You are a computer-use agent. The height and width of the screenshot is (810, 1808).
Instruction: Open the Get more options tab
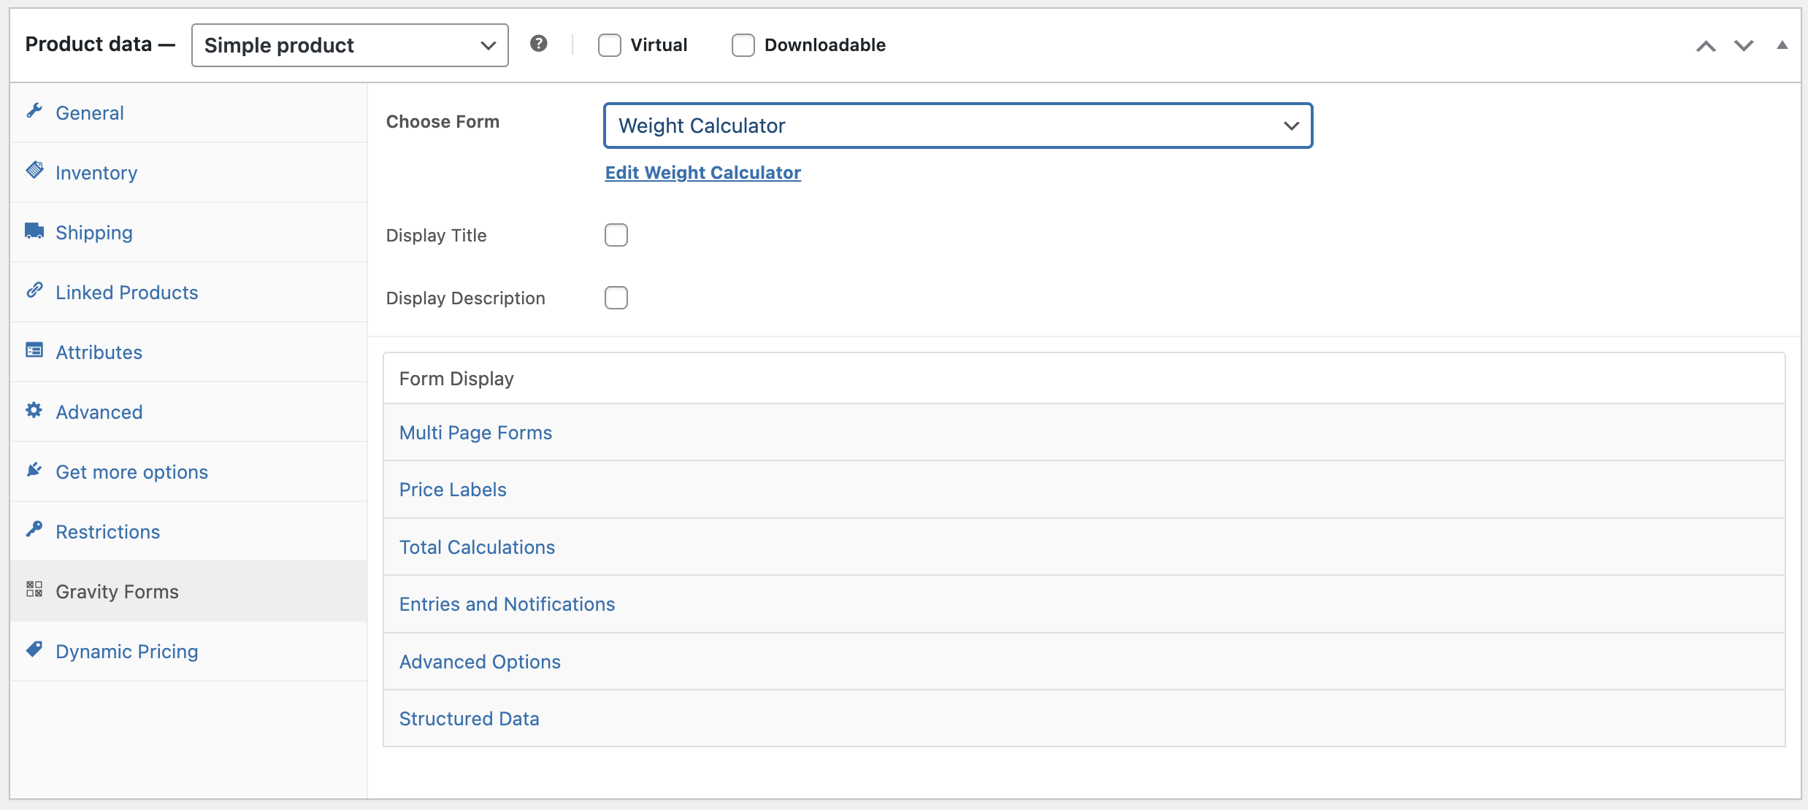[x=132, y=471]
